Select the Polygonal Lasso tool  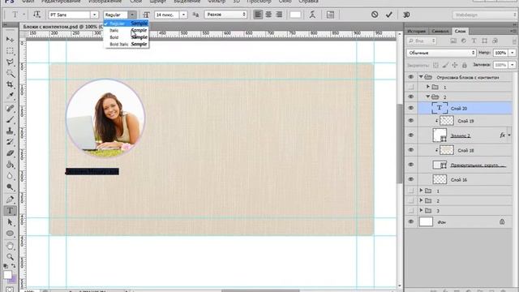10,62
